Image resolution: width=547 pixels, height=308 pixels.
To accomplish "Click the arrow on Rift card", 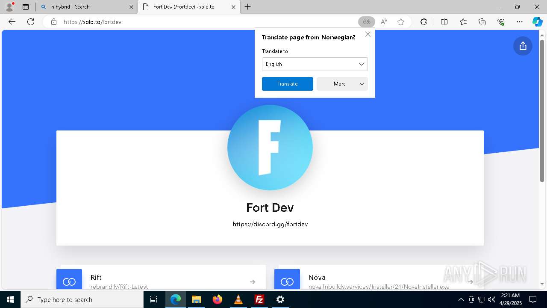I will tap(253, 282).
